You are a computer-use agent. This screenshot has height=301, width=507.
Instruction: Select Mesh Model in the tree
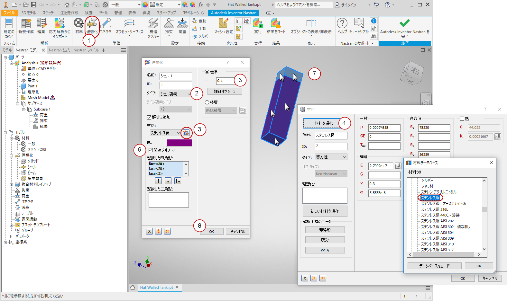(x=38, y=98)
